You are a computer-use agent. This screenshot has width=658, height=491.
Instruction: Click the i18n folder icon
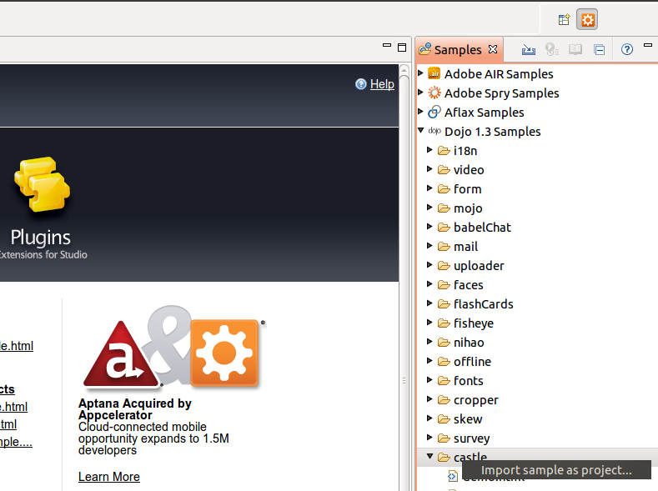[x=444, y=151]
